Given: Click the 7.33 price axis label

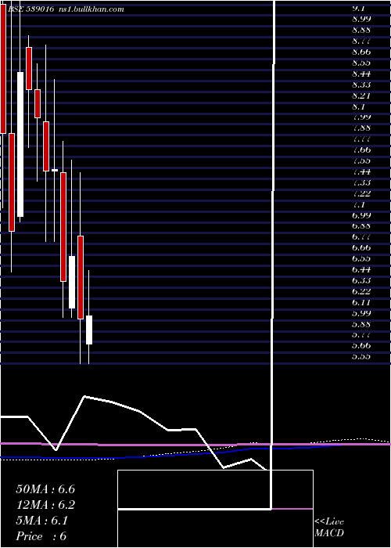Looking at the screenshot, I should (361, 182).
